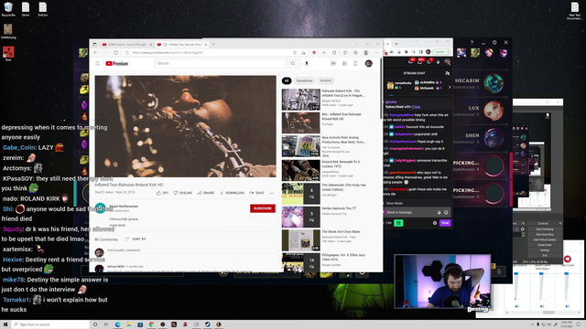The height and width of the screenshot is (329, 586).
Task: Like the Inflated Tear video
Action: click(x=163, y=193)
